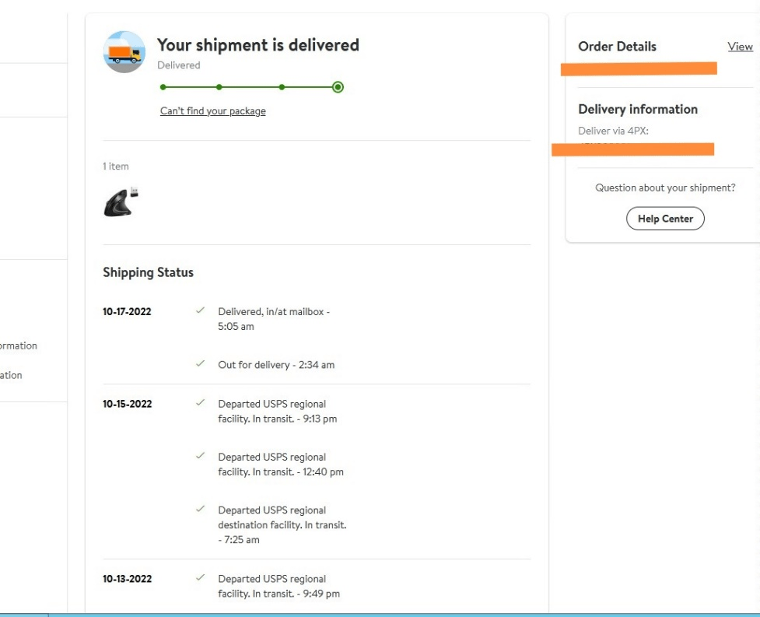The height and width of the screenshot is (617, 760).
Task: Click checkmark beside Delivered in/at mailbox entry
Action: (201, 310)
